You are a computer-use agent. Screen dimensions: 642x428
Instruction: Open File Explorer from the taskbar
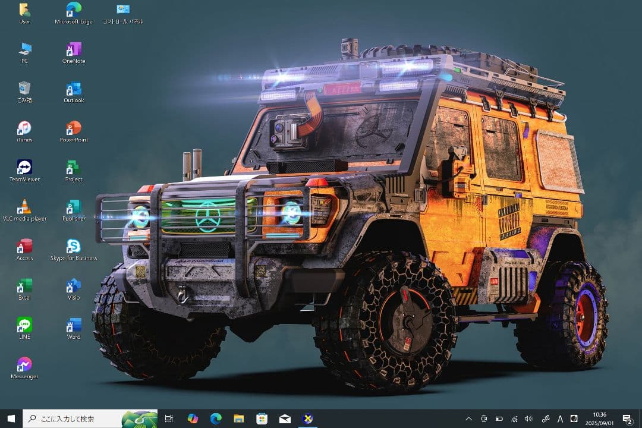coord(239,418)
